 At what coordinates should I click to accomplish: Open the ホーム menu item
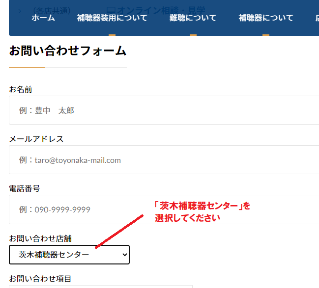click(43, 18)
